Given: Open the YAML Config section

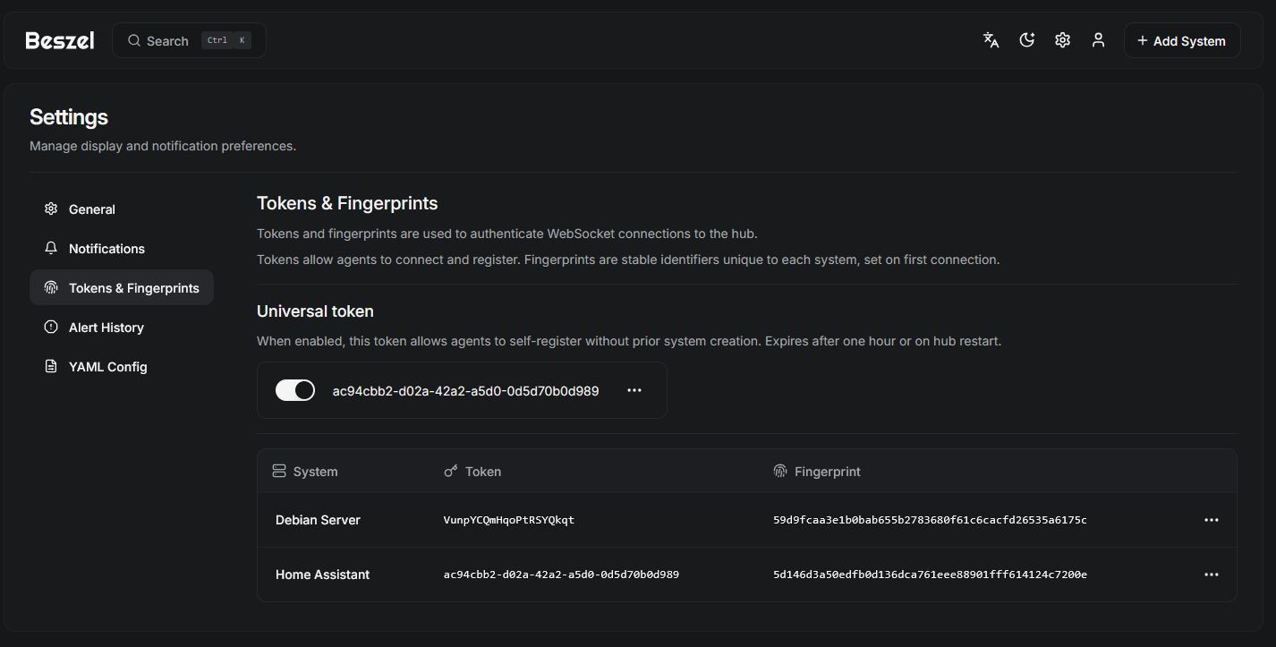Looking at the screenshot, I should tap(107, 367).
